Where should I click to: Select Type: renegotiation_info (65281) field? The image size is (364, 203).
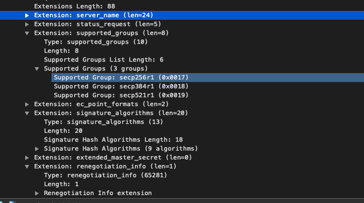pos(106,175)
